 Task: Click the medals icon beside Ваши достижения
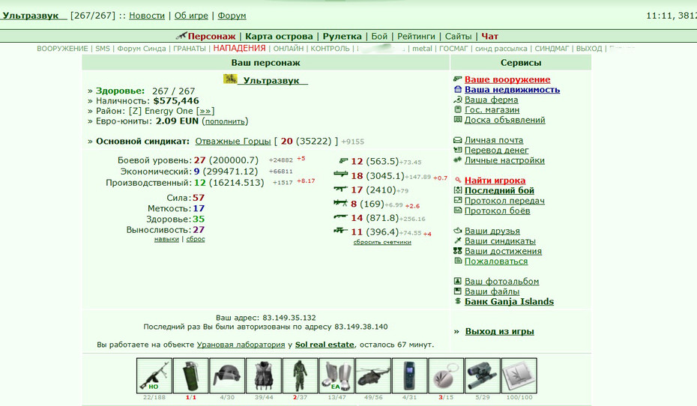(x=457, y=250)
